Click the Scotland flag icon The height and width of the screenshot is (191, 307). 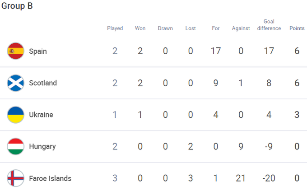pyautogui.click(x=16, y=83)
